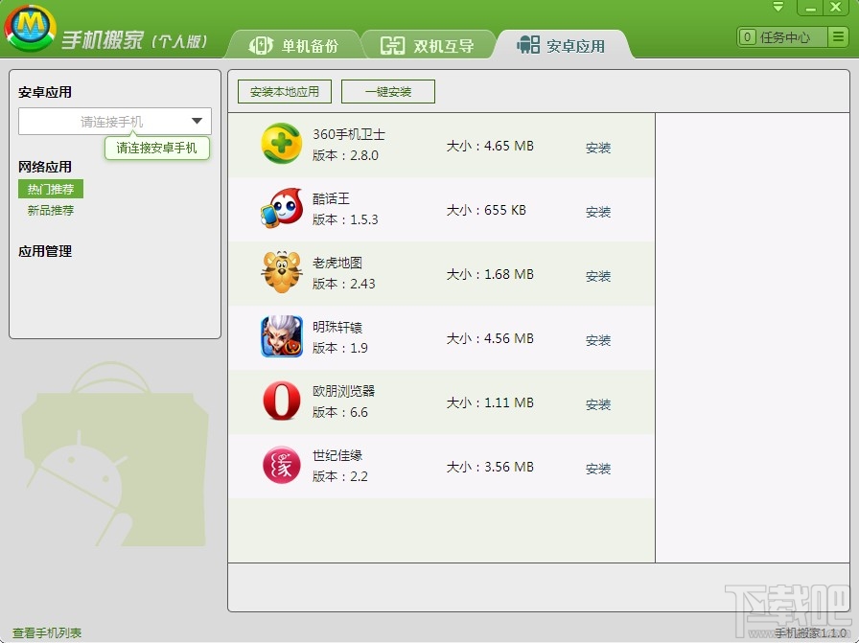Click size text 大小：655 KB
The width and height of the screenshot is (859, 643).
pyautogui.click(x=486, y=210)
